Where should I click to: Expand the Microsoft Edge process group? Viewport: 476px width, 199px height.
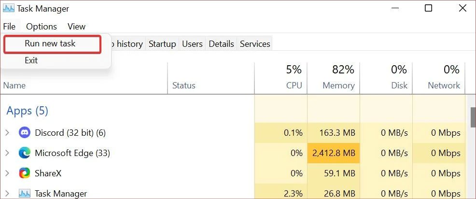tap(7, 153)
